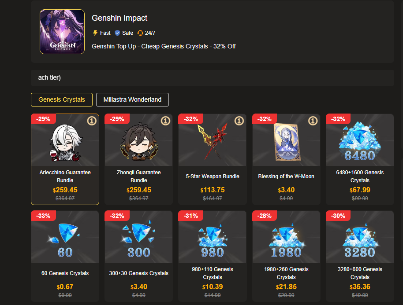Click the Blessing of the W-Moon card image
The height and width of the screenshot is (305, 403).
tap(287, 142)
